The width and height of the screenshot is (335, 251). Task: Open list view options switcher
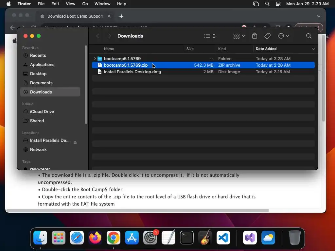[210, 36]
